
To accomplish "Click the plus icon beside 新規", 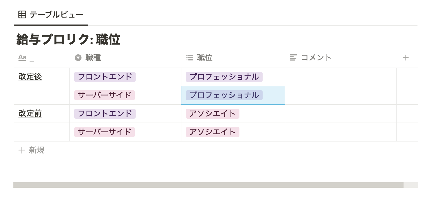I will 22,150.
